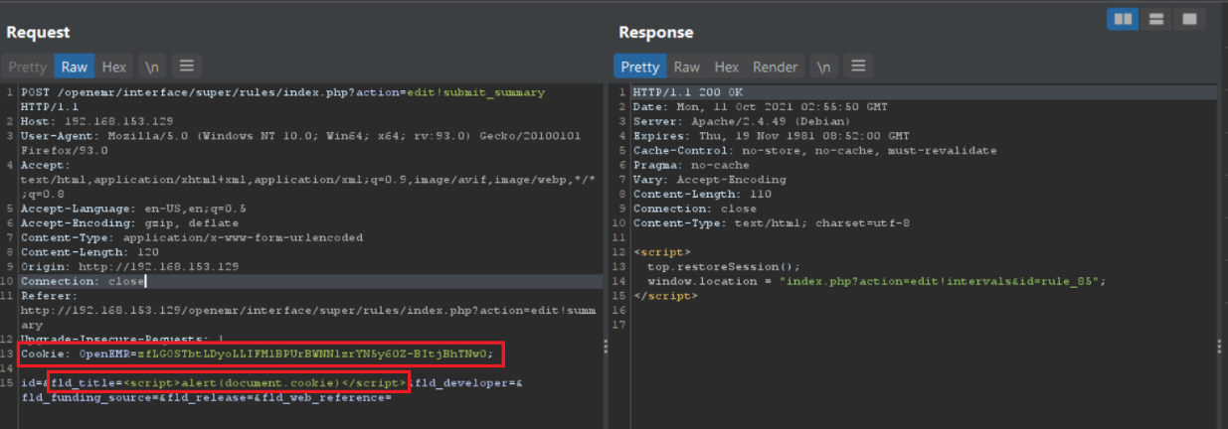Screen dimensions: 1228x429
Task: Click top.restoreSession() line in response
Action: click(x=723, y=266)
